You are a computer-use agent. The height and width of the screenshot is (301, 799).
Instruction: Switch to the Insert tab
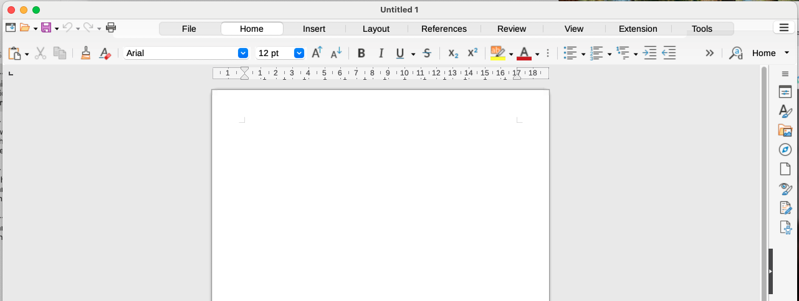tap(314, 29)
